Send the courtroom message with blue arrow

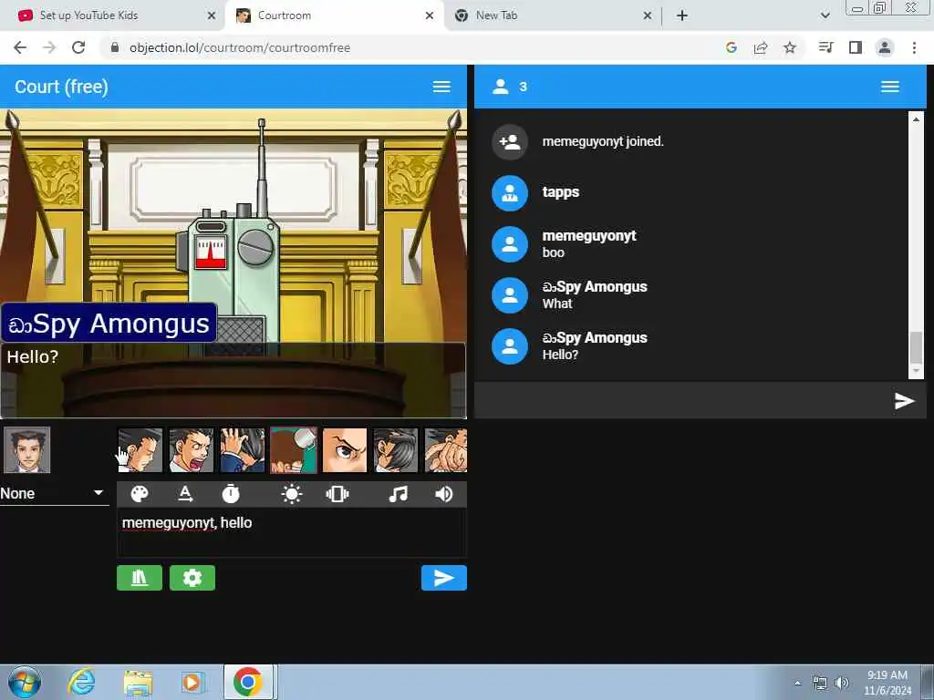[444, 578]
